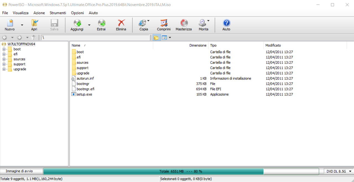Click the efi folder icon in file list
Viewport: 354px width, 182px height.
tap(74, 57)
